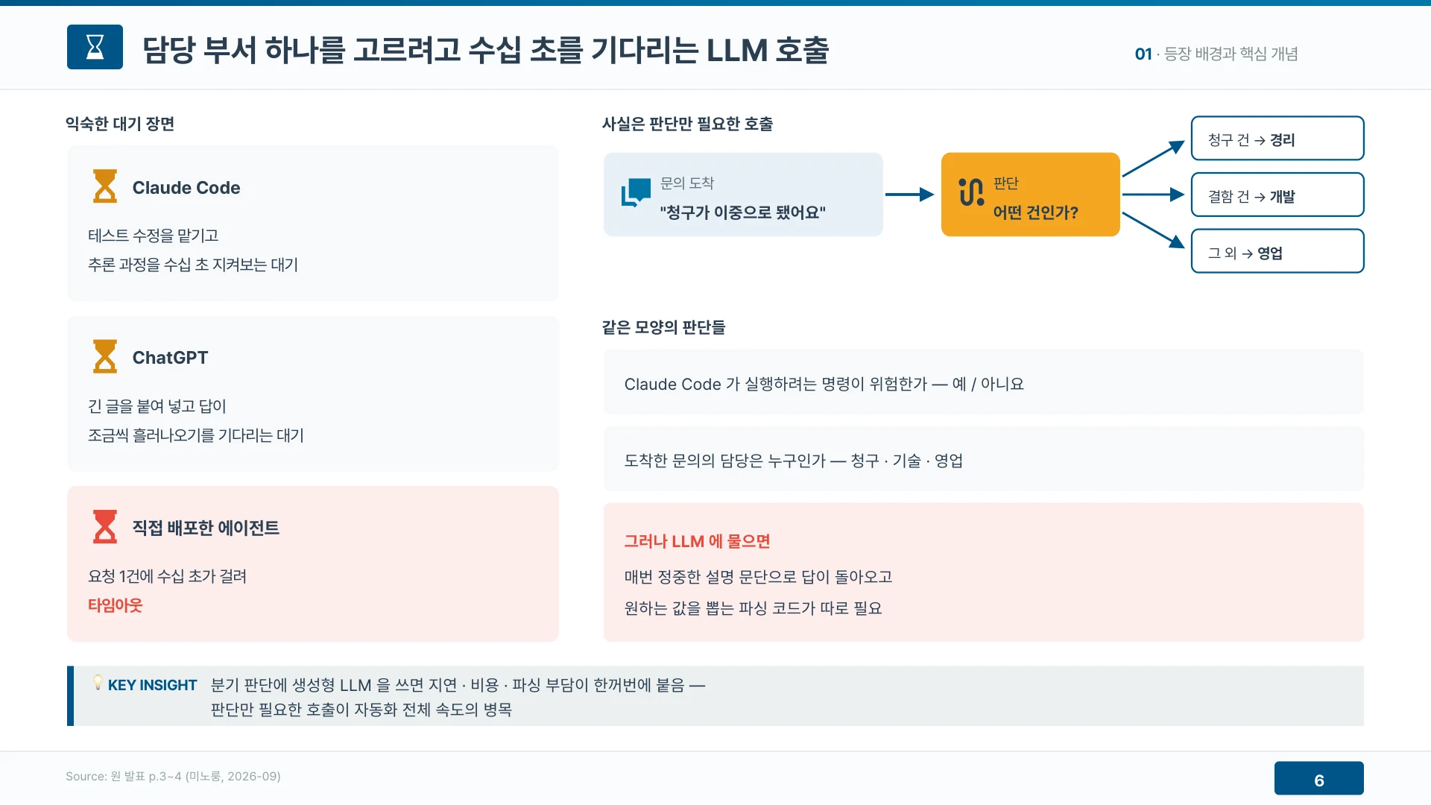Click the row 도착한 문의의 담당은 누구인가
This screenshot has width=1431, height=805.
coord(984,459)
